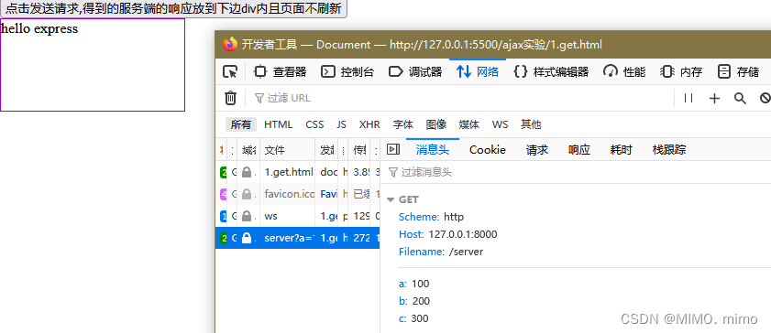771x333 pixels.
Task: Open the Cookie details tab
Action: [488, 150]
